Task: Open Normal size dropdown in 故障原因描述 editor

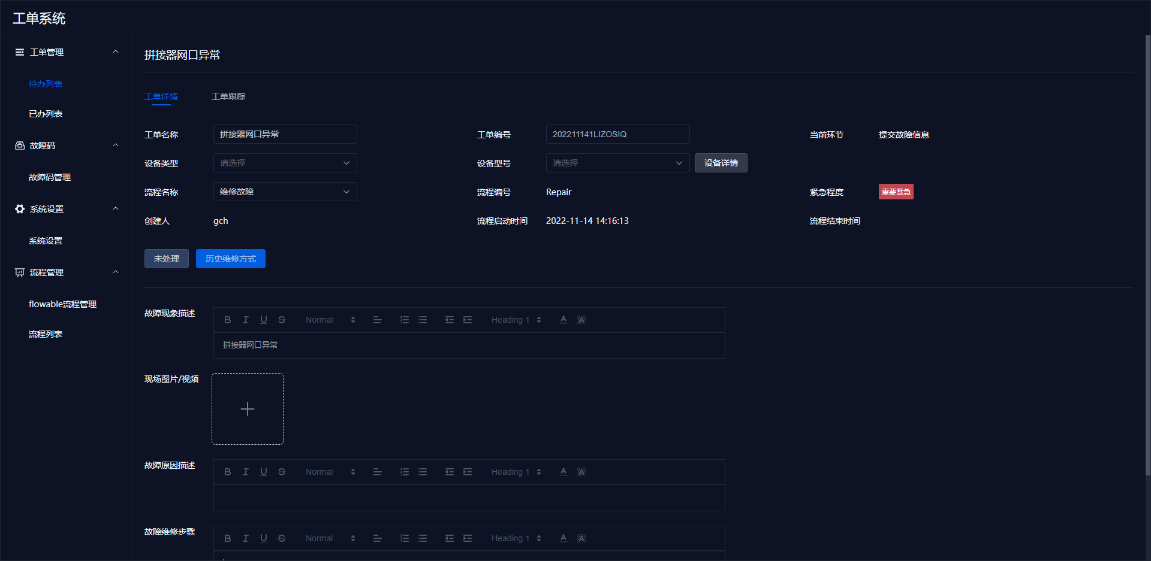Action: (x=330, y=472)
